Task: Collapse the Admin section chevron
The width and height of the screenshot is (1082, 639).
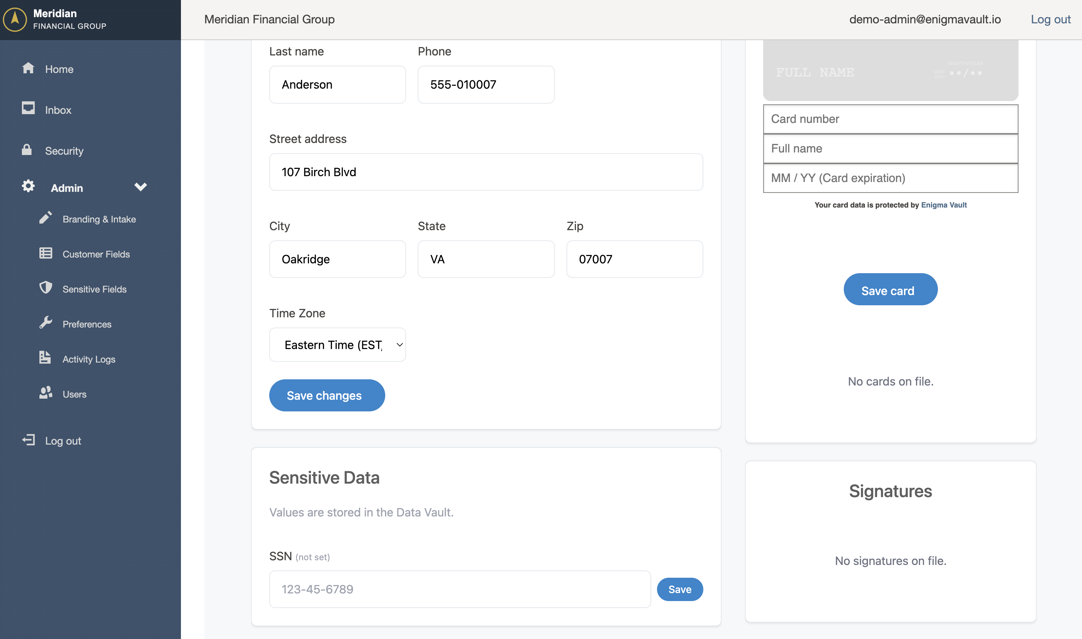Action: click(x=141, y=187)
